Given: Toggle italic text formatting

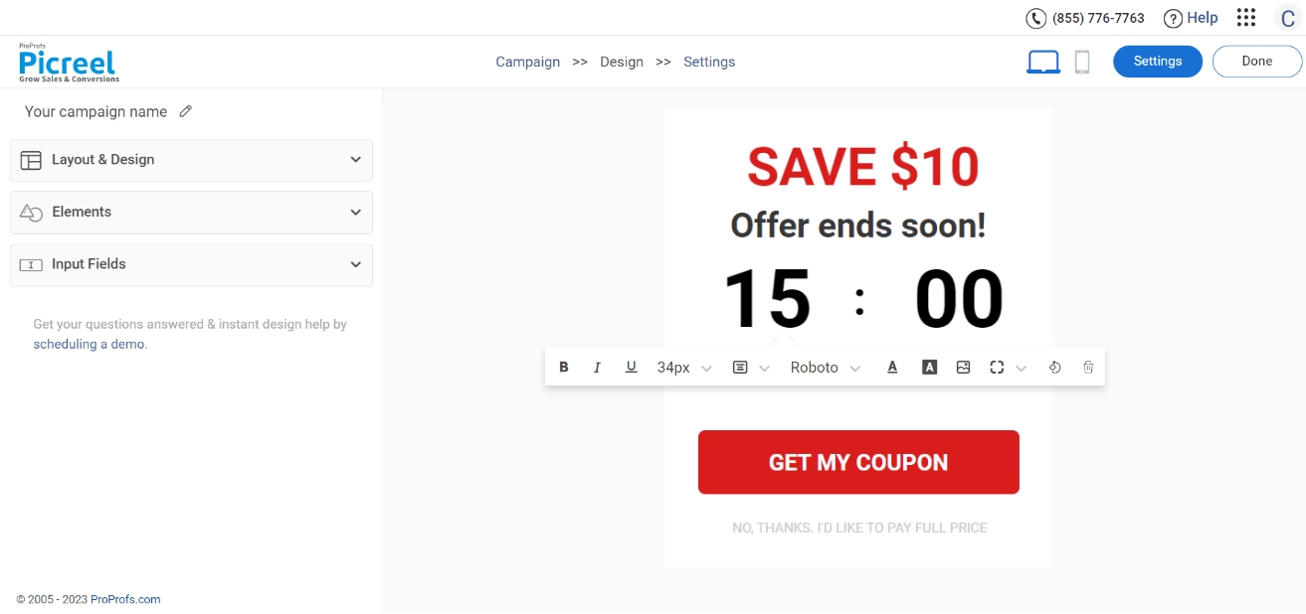Looking at the screenshot, I should [597, 368].
